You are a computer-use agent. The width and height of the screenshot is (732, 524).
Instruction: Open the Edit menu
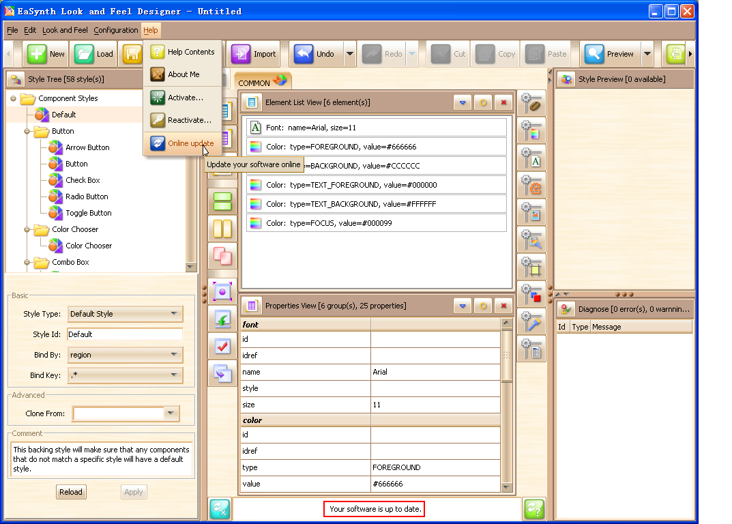(x=30, y=30)
